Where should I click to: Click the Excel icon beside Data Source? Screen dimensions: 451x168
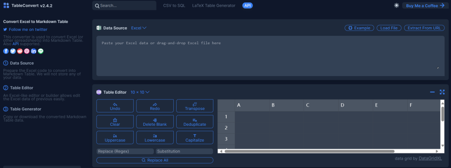pos(99,28)
